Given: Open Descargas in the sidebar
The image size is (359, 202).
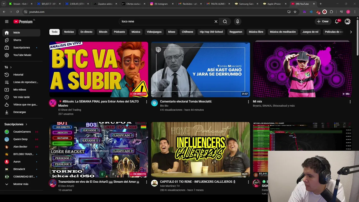Looking at the screenshot, I should coord(21,112).
